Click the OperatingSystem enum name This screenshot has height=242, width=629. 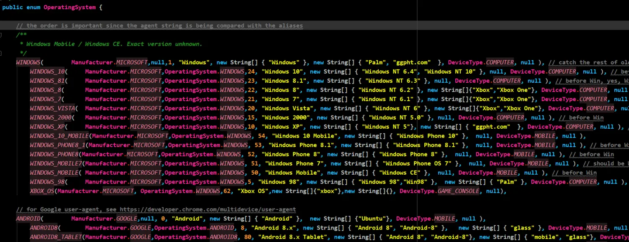tap(70, 7)
